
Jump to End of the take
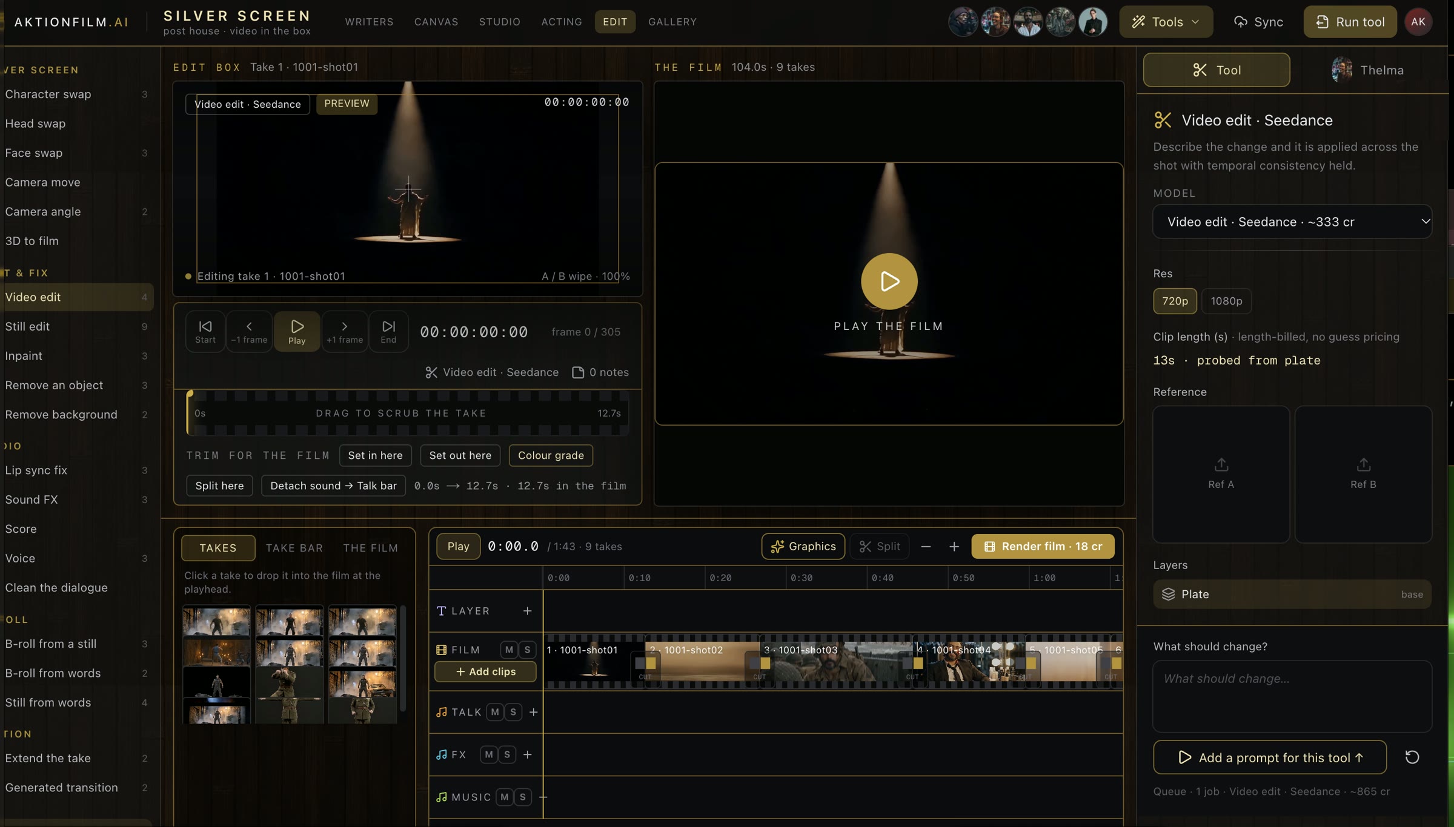pos(388,331)
